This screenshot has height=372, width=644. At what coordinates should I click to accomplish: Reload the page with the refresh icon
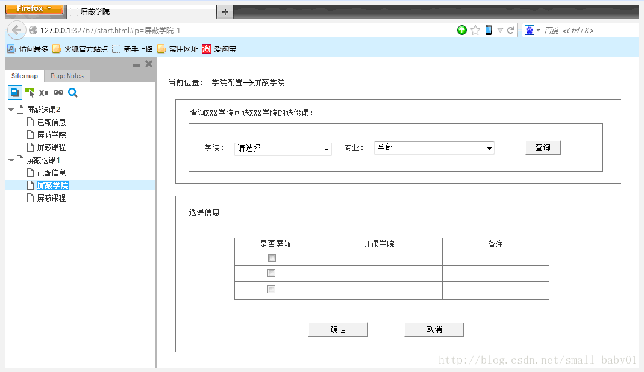(x=510, y=30)
